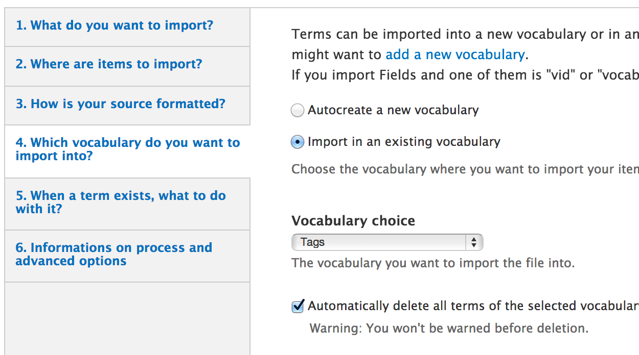Open the Vocabulary choice dropdown showing Tags
Viewport: 639px width, 355px height.
[x=379, y=242]
